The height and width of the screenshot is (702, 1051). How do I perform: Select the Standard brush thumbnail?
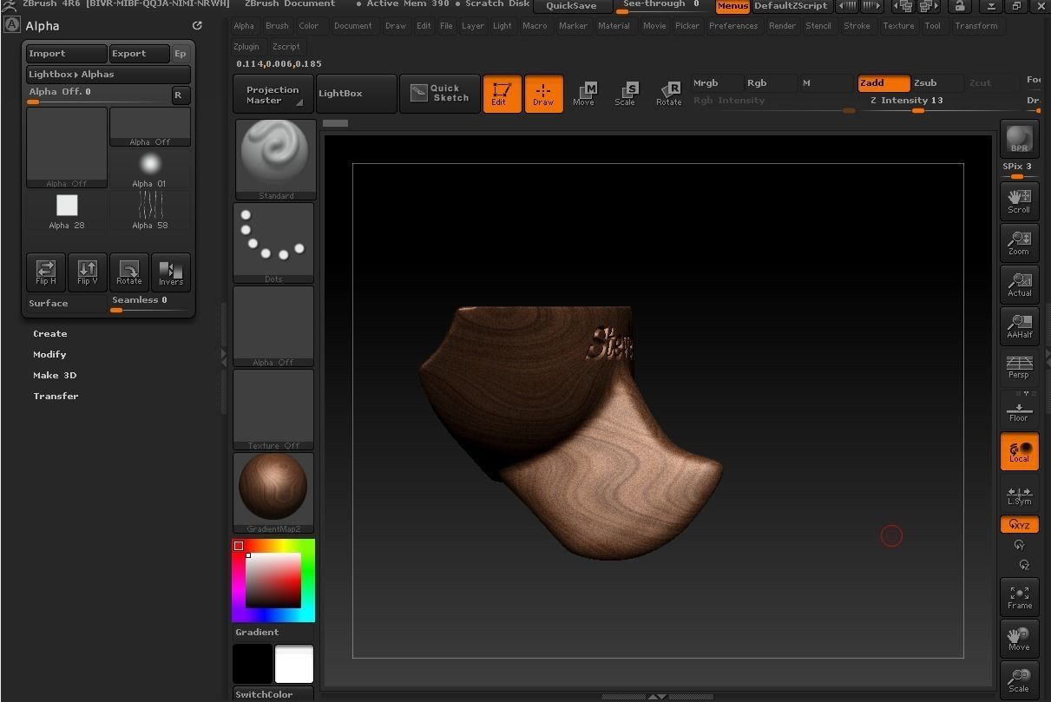(274, 160)
